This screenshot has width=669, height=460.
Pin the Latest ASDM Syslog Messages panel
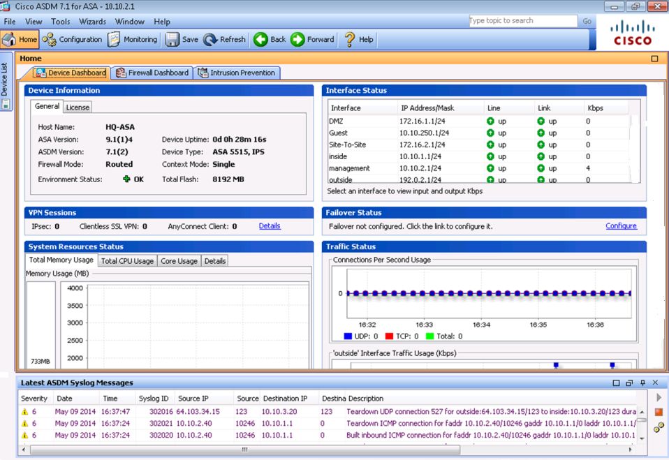(642, 383)
